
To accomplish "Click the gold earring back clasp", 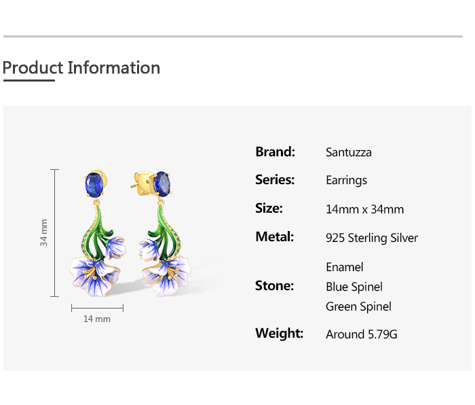I will pyautogui.click(x=142, y=182).
